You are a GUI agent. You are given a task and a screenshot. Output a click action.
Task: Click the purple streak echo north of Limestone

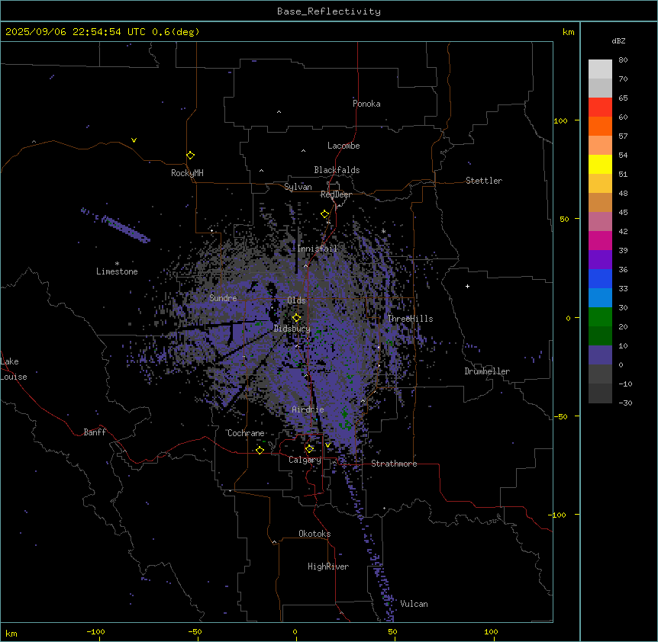(x=116, y=225)
